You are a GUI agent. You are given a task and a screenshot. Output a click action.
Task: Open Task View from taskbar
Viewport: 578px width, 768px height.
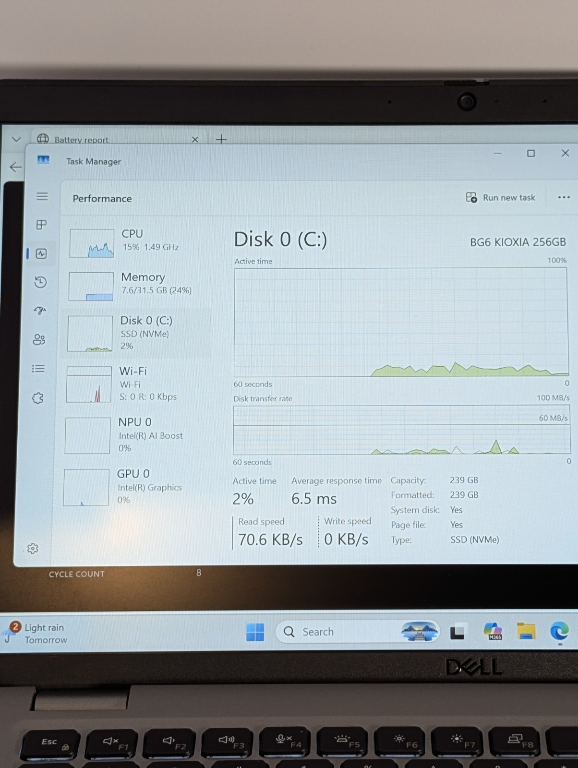coord(457,633)
